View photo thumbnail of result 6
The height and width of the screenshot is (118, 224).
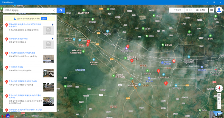click(x=48, y=102)
